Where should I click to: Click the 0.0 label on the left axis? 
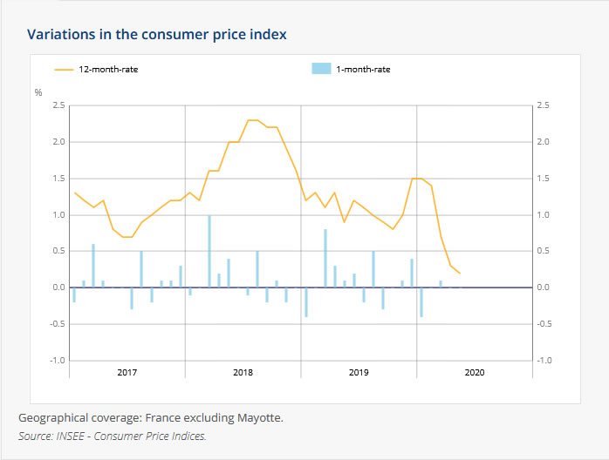(58, 287)
